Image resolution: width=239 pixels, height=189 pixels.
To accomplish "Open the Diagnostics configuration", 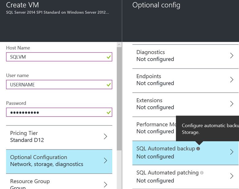I will (x=185, y=56).
